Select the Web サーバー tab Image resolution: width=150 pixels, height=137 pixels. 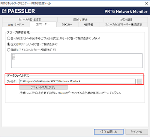pos(16,25)
